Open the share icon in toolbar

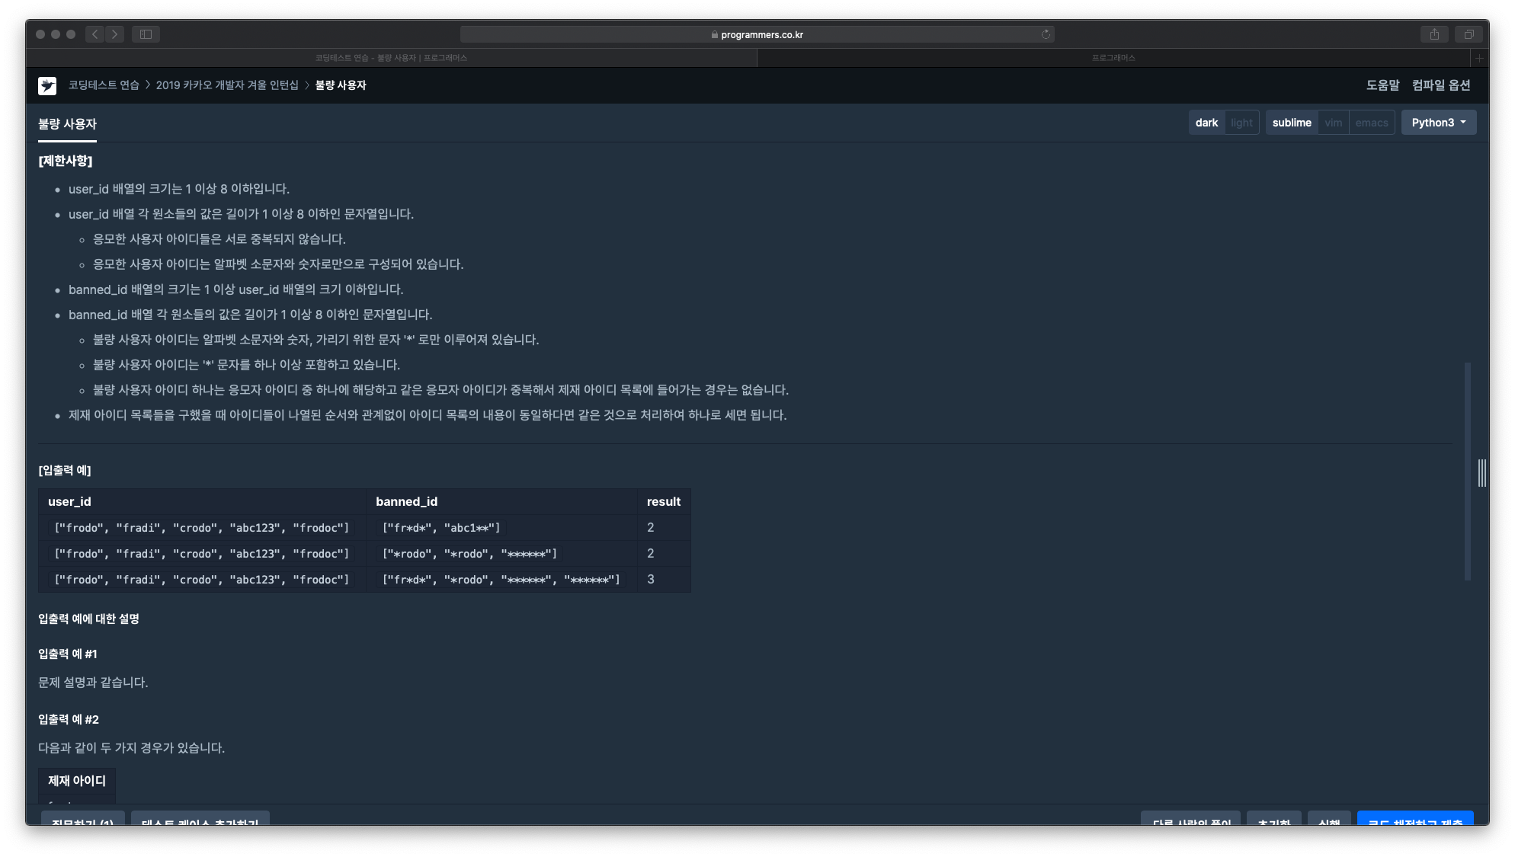(x=1434, y=34)
